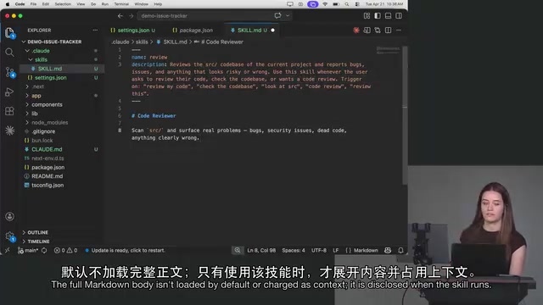Click the Copilot status icon in status bar
Screen dimensions: 543x305
[x=388, y=251]
